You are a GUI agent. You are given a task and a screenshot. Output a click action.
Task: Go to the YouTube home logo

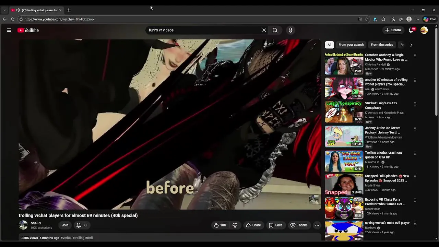pos(28,30)
